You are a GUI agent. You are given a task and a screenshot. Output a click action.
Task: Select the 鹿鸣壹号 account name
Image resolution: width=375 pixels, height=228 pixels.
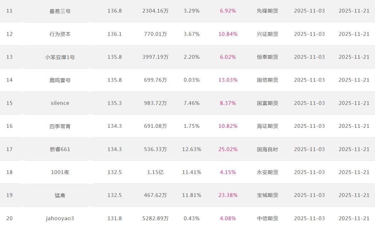pyautogui.click(x=60, y=80)
